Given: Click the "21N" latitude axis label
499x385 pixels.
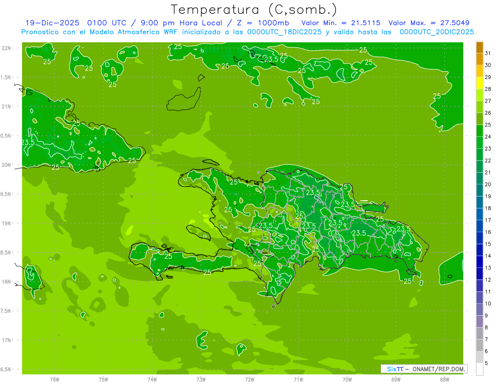Looking at the screenshot, I should [7, 106].
